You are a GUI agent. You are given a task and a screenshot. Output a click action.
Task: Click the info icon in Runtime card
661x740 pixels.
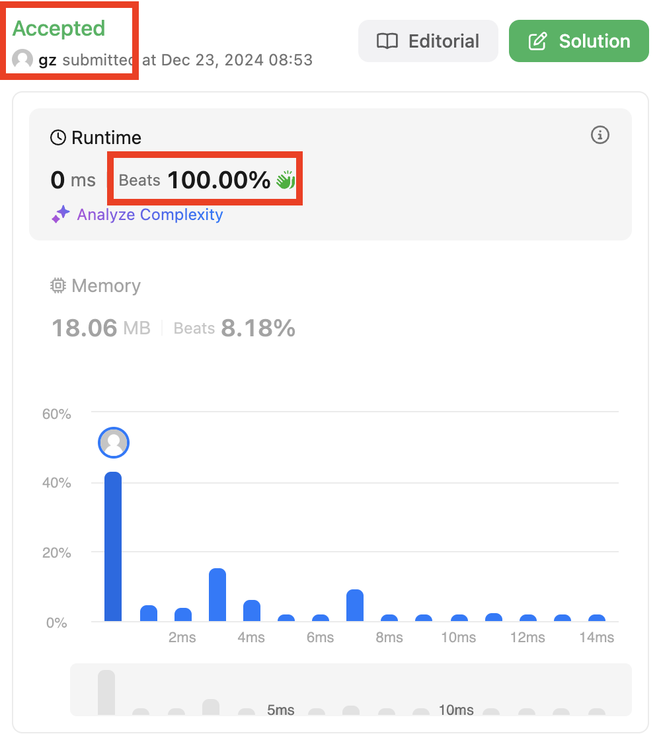[600, 135]
